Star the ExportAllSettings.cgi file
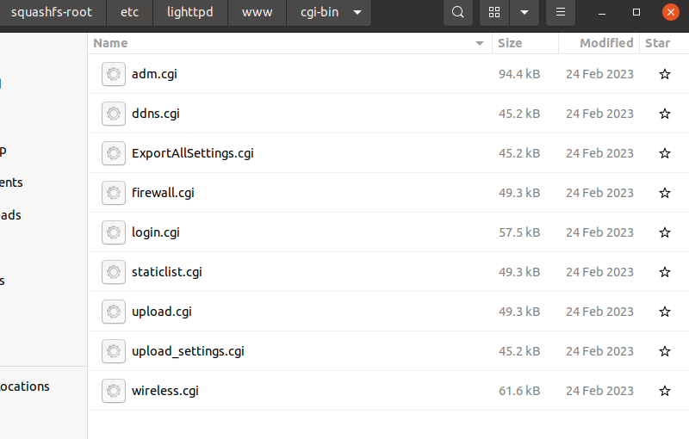Screen dimensions: 689x439 click(664, 153)
